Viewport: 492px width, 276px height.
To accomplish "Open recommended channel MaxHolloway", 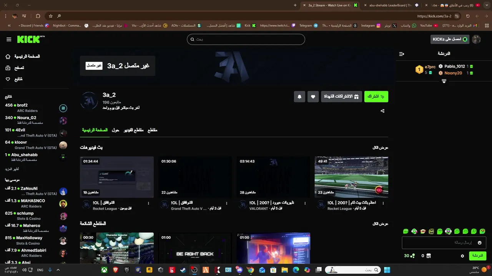I will [36, 240].
